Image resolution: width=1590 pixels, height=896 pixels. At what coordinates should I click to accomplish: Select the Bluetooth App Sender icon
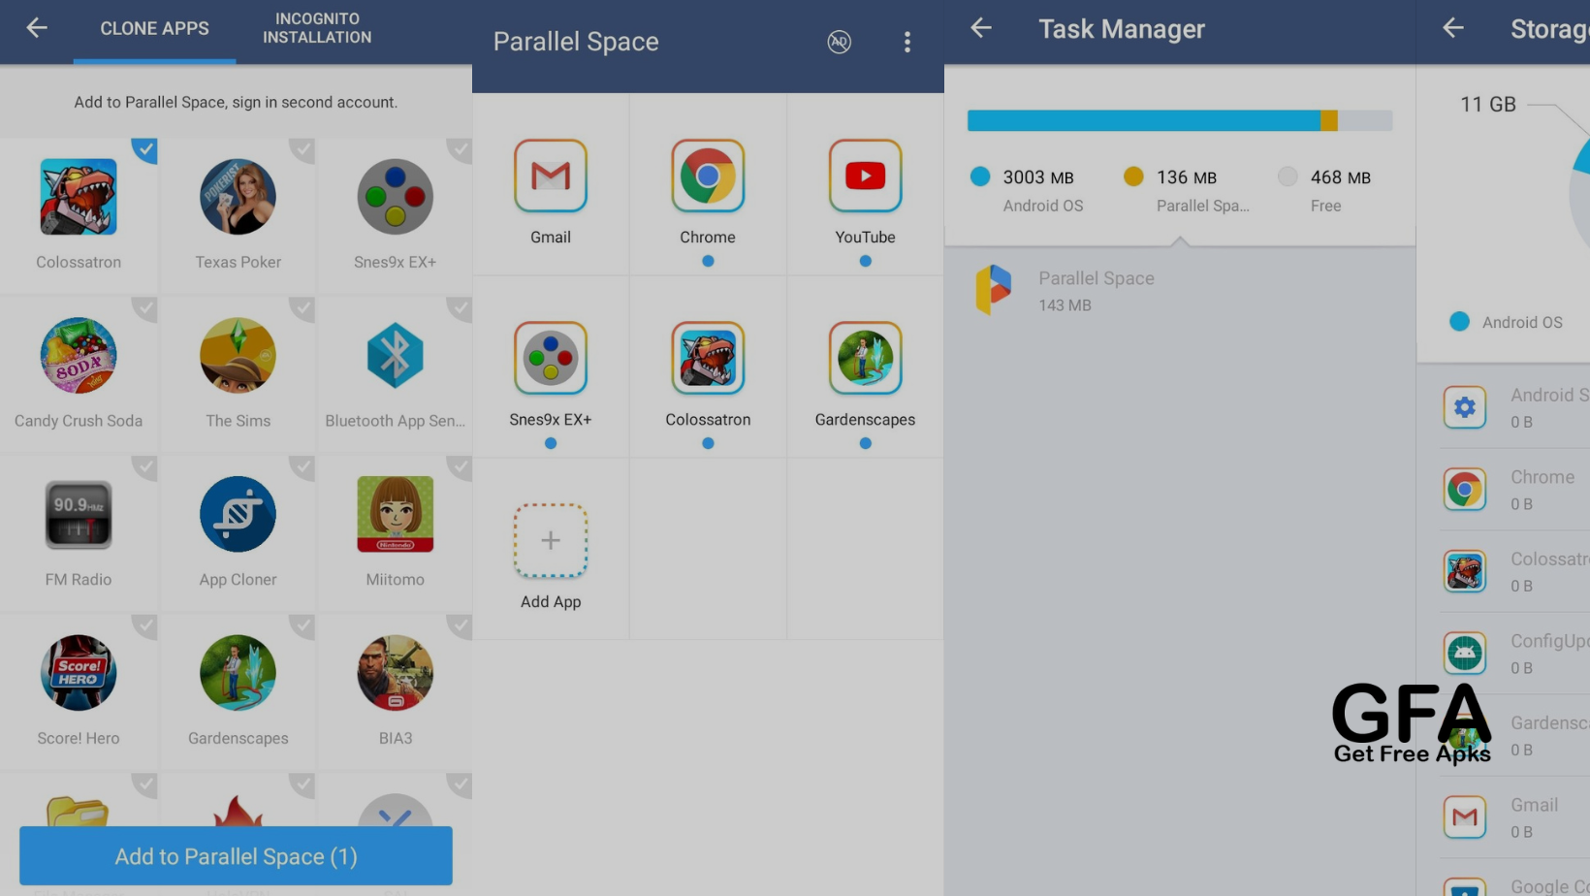(x=395, y=356)
